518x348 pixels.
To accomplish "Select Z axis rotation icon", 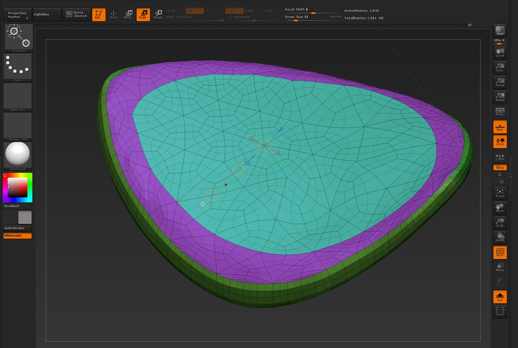I will 501,182.
